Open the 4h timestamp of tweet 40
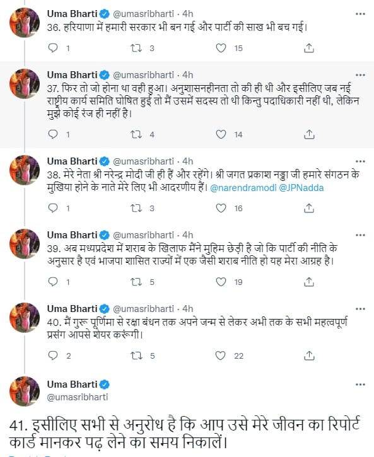The height and width of the screenshot is (457, 374). coord(187,309)
